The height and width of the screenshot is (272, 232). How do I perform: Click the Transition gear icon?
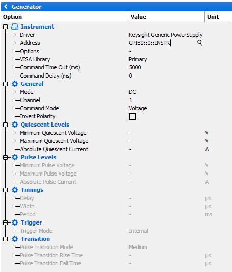click(x=15, y=239)
